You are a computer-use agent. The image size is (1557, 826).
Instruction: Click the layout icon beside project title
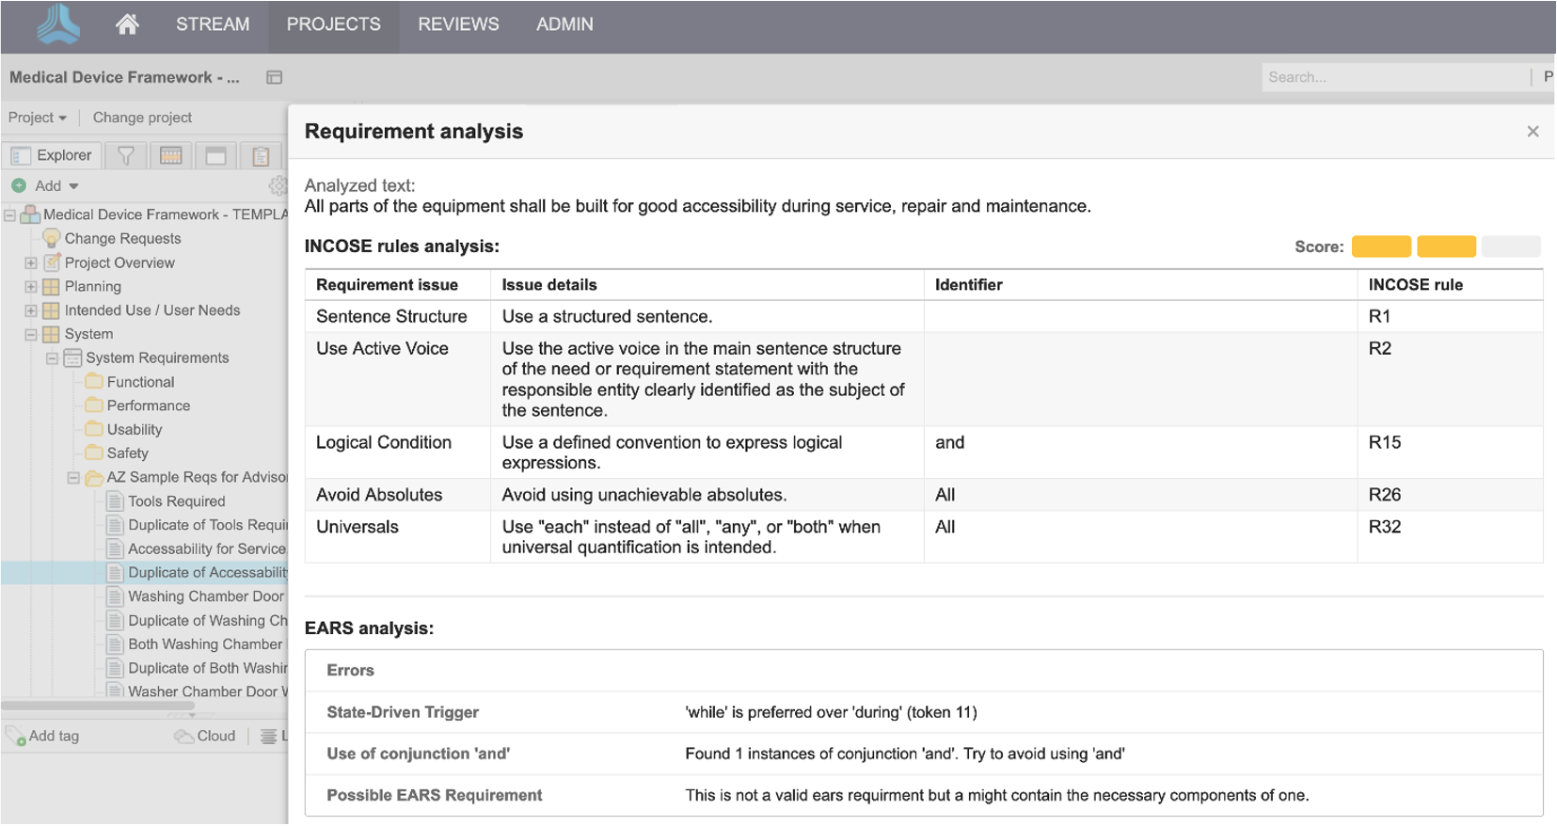pyautogui.click(x=274, y=78)
